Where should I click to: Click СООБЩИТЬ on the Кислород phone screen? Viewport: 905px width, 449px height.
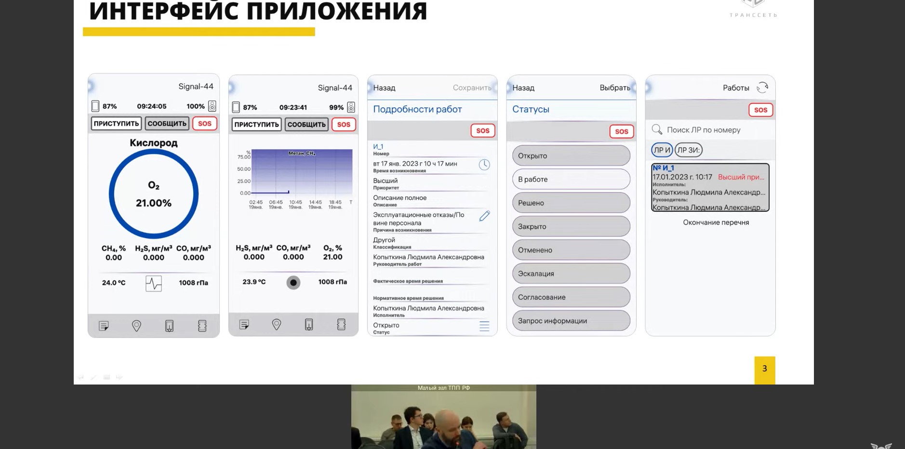pyautogui.click(x=167, y=124)
